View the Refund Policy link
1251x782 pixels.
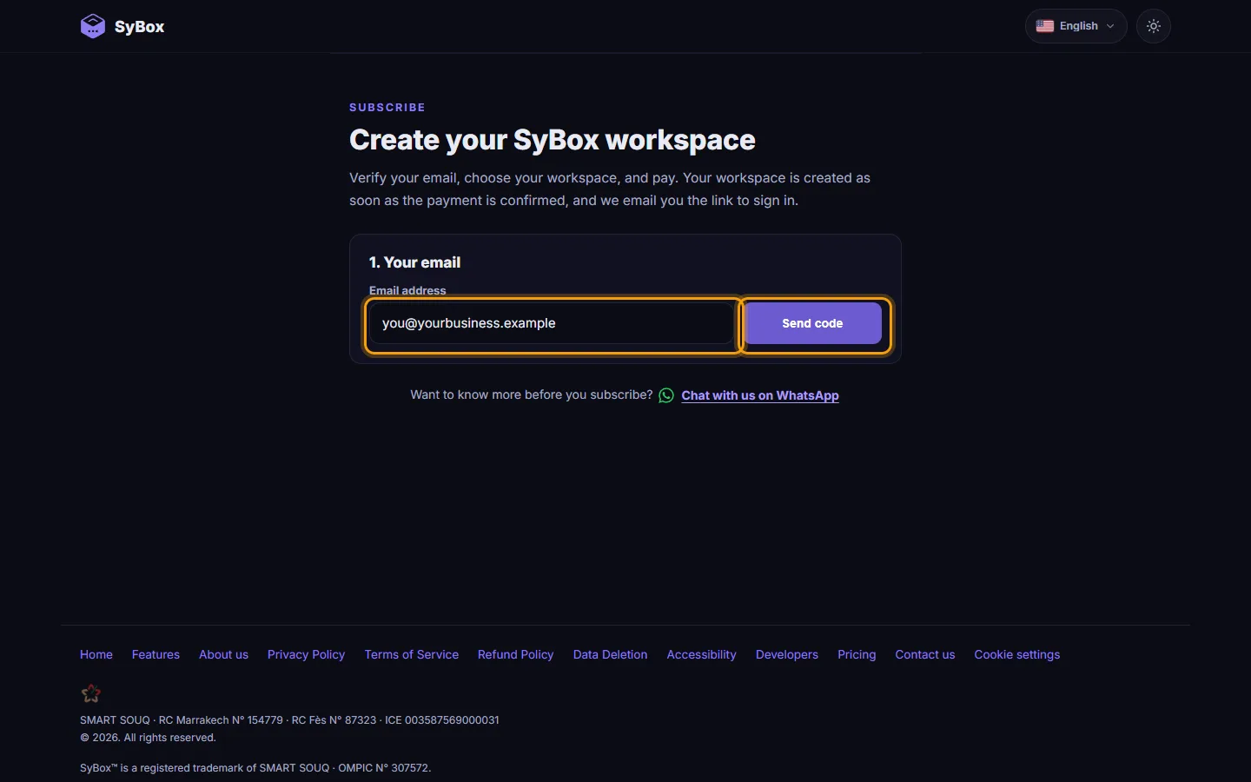click(515, 654)
